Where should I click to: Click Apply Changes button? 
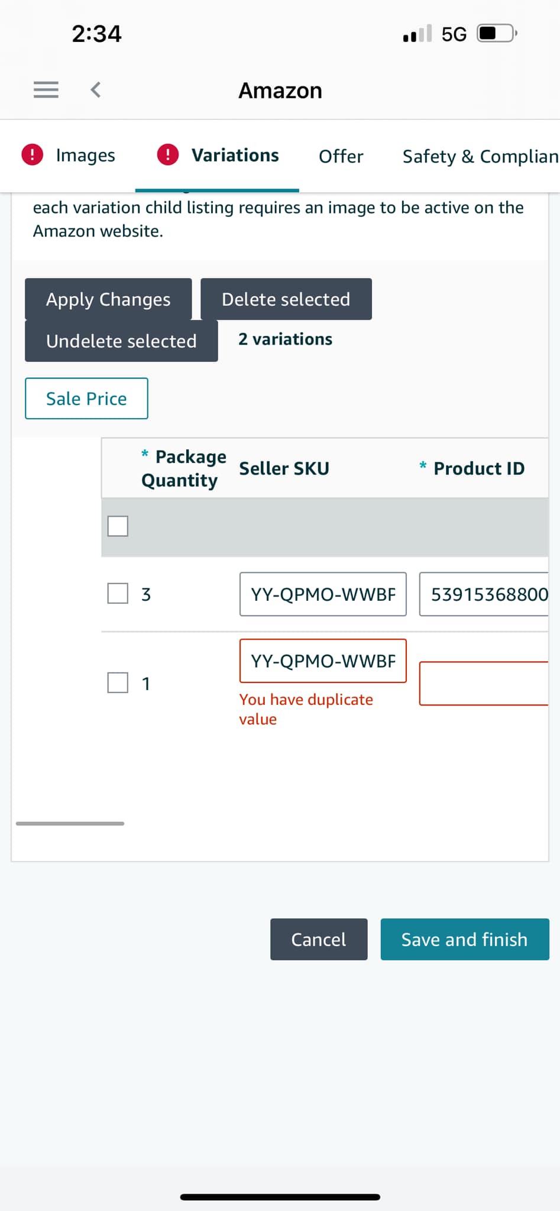108,299
